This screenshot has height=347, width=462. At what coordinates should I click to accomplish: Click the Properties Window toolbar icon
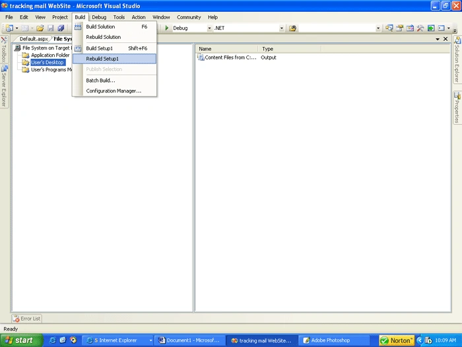399,28
